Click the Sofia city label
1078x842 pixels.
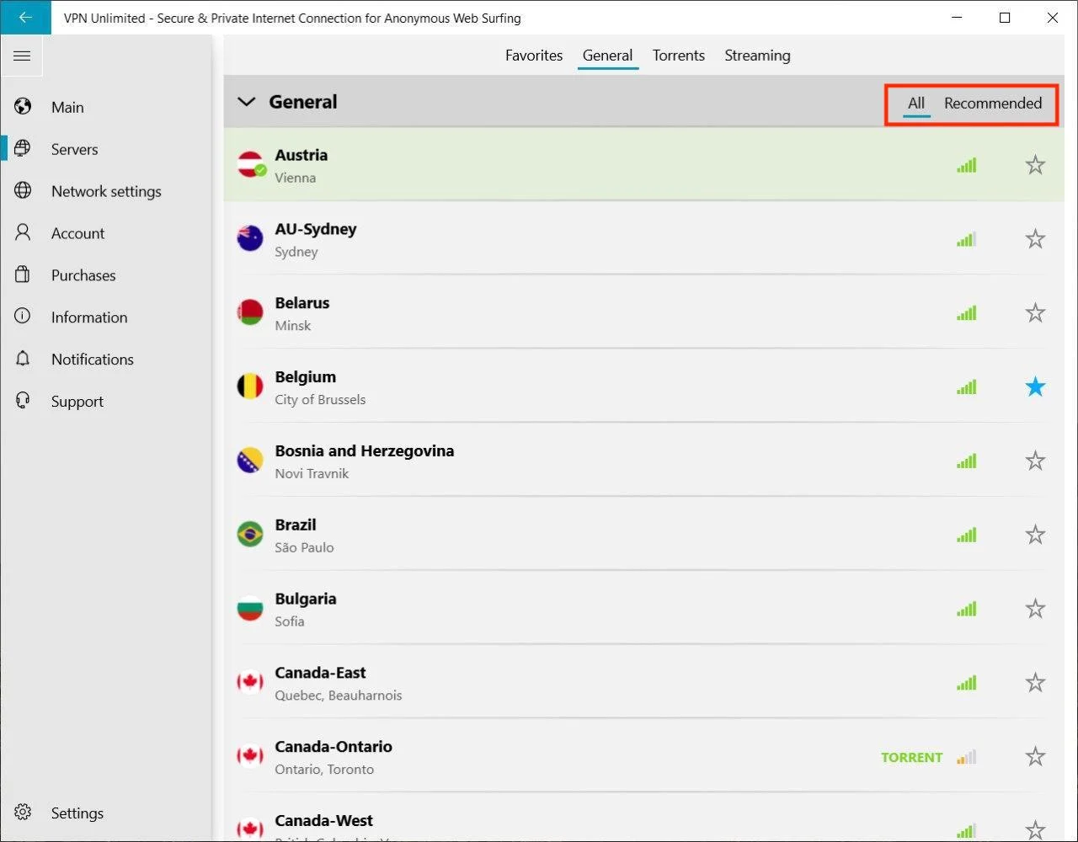click(290, 621)
